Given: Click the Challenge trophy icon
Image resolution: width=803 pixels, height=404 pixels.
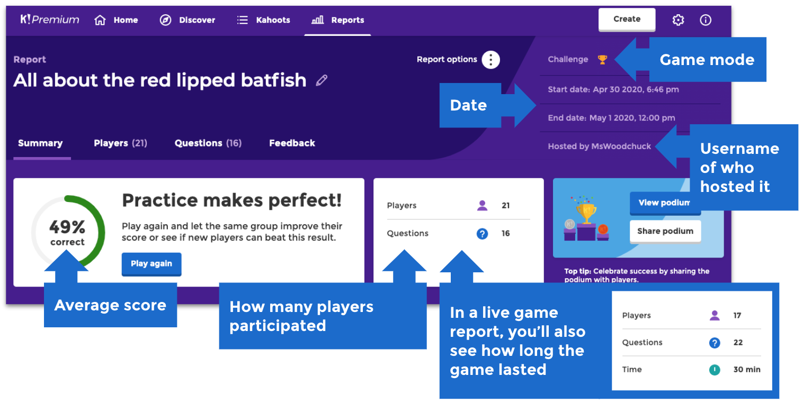Looking at the screenshot, I should pyautogui.click(x=602, y=59).
